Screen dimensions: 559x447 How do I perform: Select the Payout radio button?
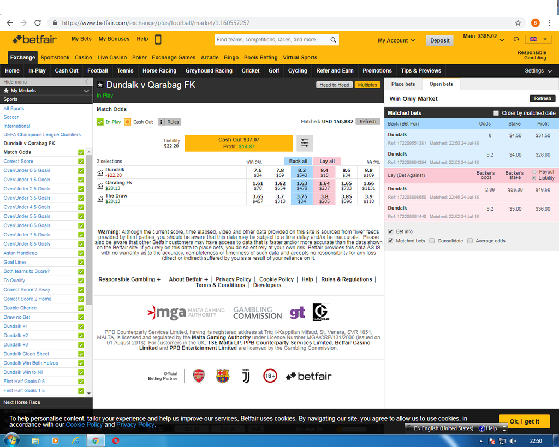point(534,172)
